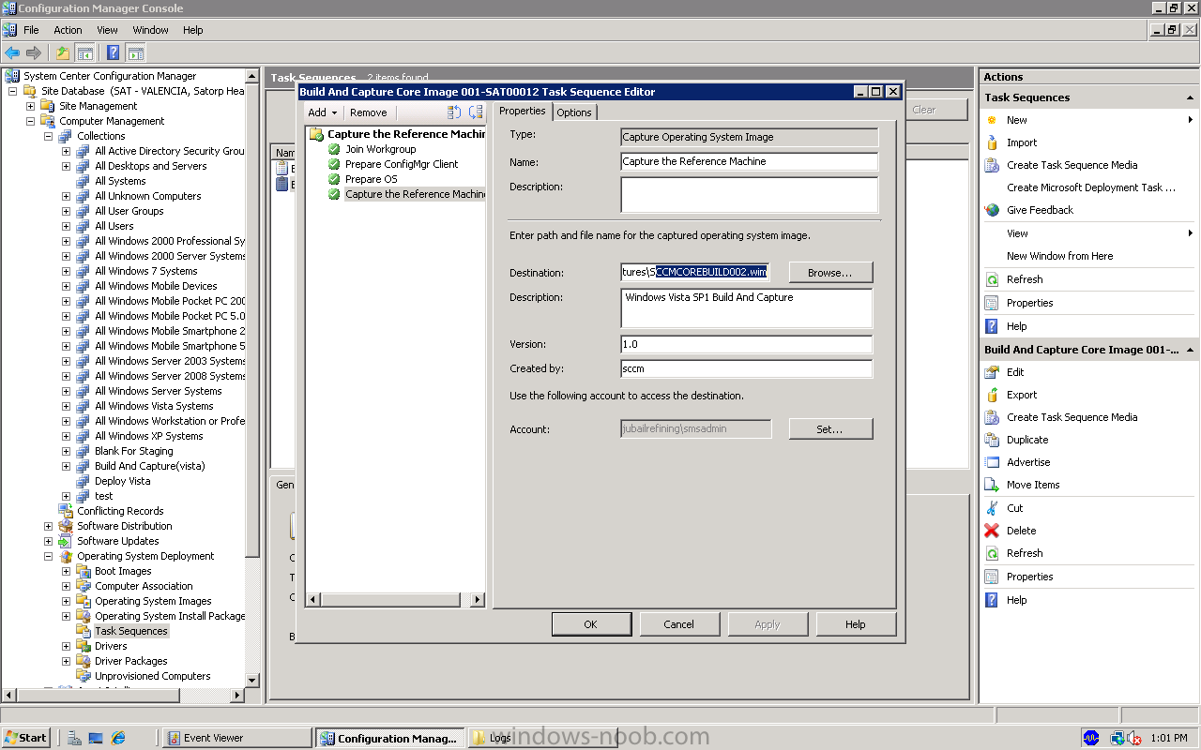The width and height of the screenshot is (1201, 750).
Task: Click the Destination path field
Action: 695,273
